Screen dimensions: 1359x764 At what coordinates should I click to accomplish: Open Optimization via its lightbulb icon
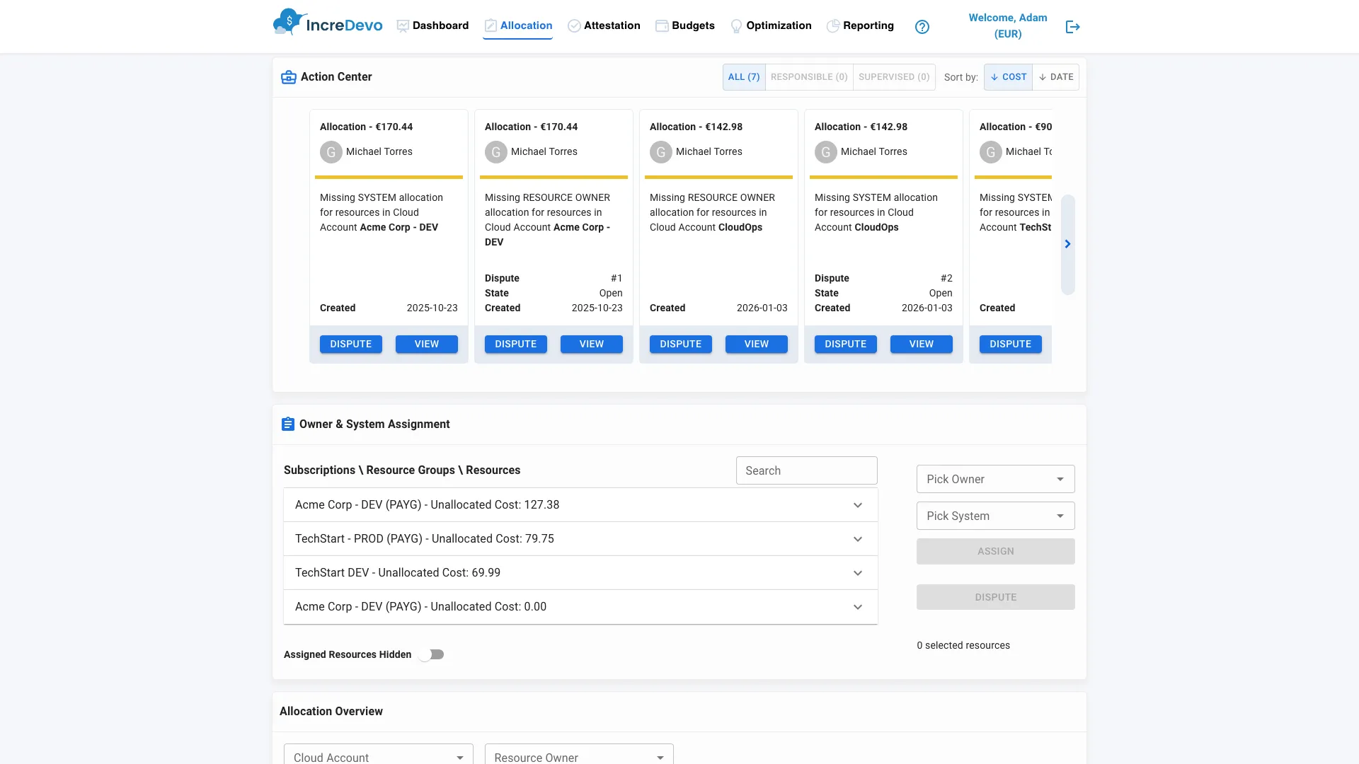(x=736, y=26)
